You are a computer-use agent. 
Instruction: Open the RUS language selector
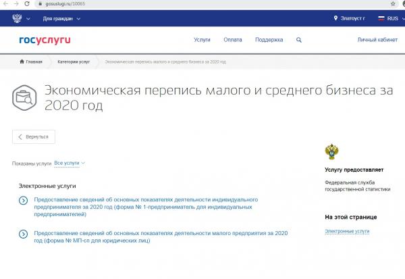point(393,18)
